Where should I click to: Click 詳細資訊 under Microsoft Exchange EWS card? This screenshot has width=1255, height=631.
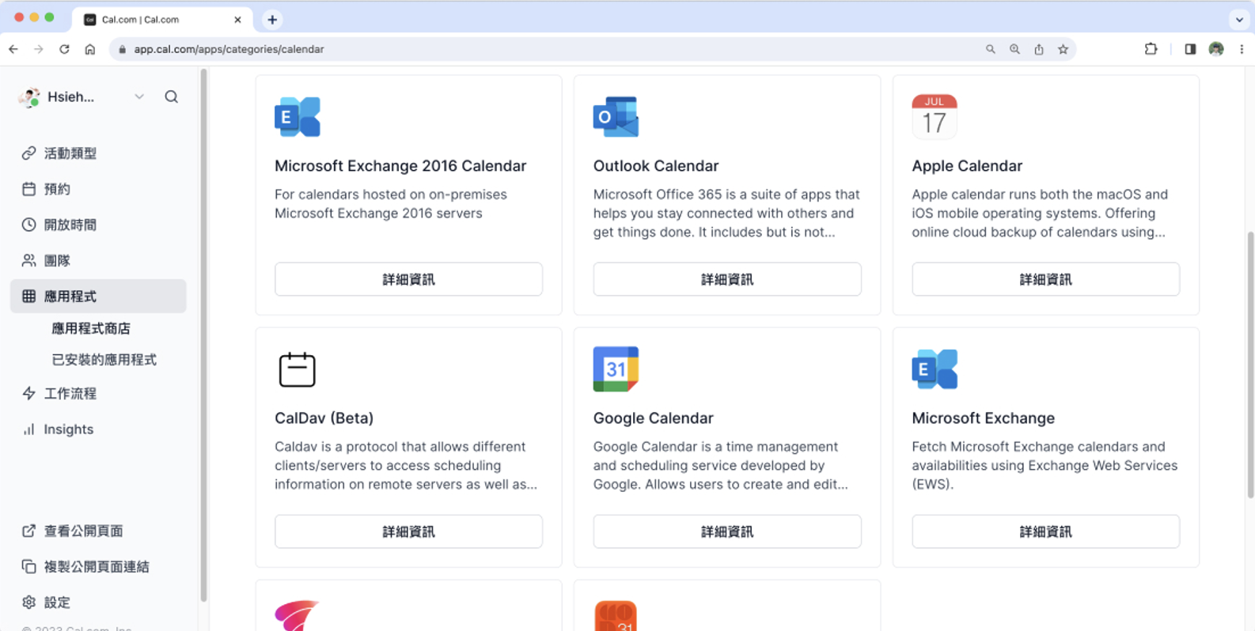pos(1045,531)
